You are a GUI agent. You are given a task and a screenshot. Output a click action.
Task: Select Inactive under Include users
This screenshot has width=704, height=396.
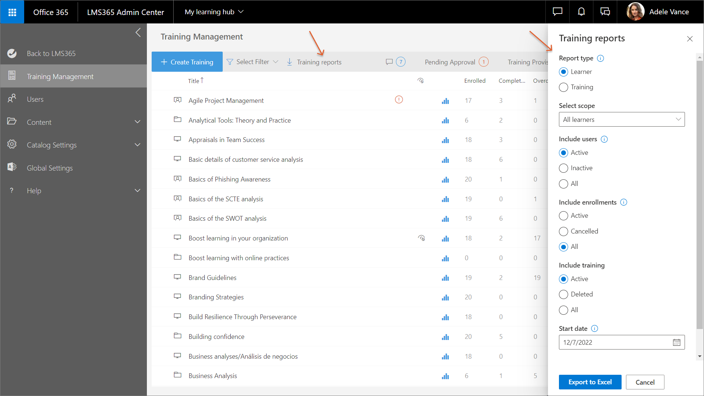point(563,168)
